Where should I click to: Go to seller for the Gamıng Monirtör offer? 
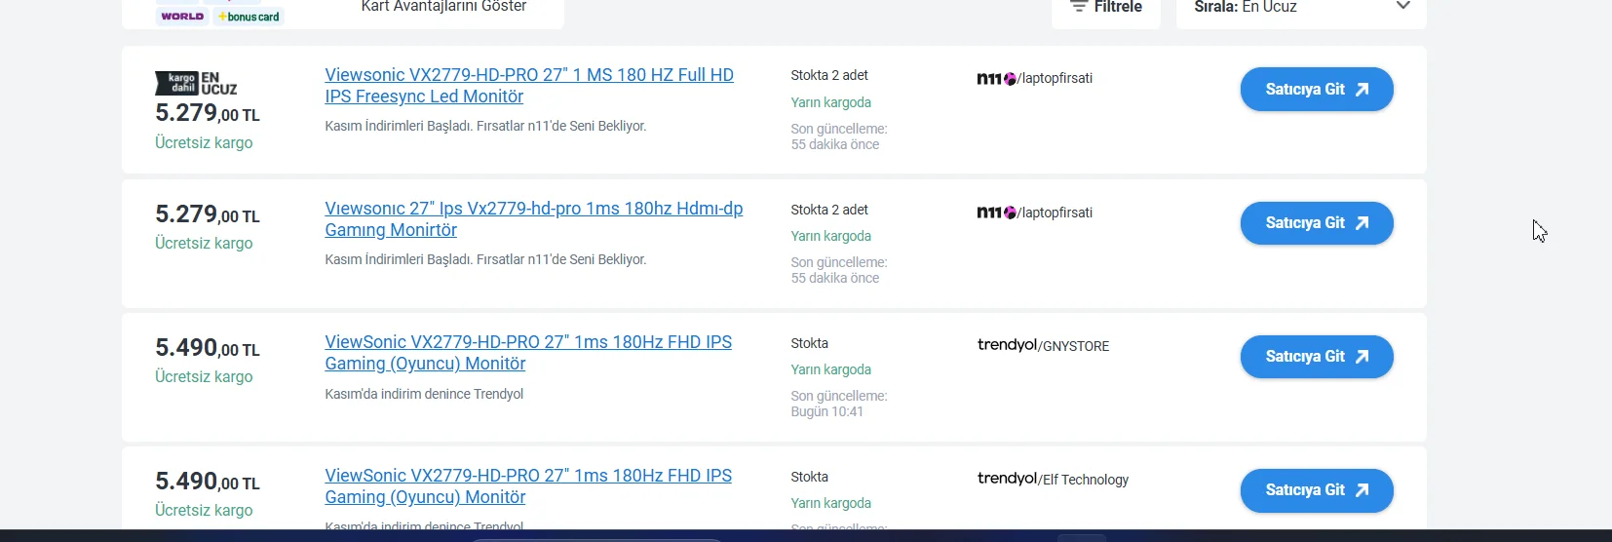(1317, 223)
